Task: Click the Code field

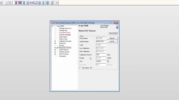Action: pos(101,45)
